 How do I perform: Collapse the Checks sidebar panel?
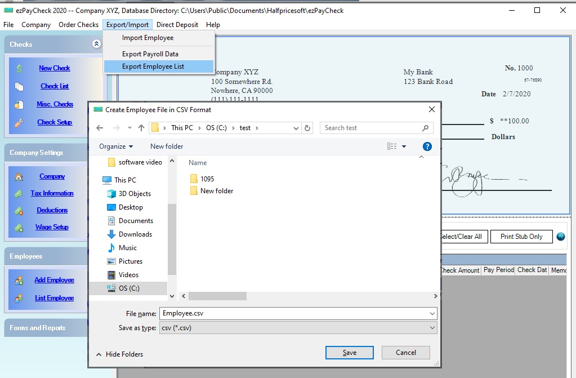tap(96, 44)
